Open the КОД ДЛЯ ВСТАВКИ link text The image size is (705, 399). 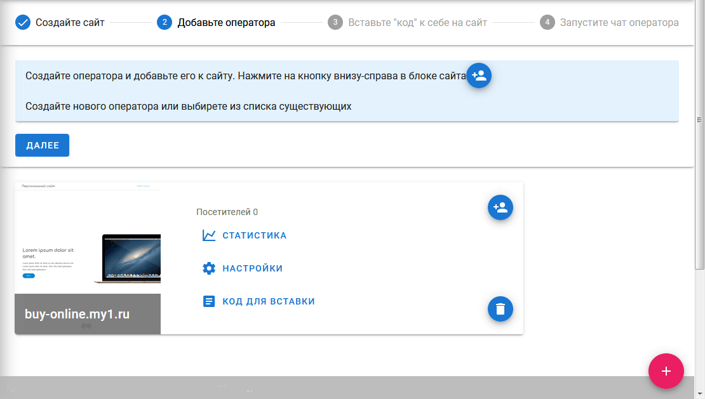(x=268, y=301)
